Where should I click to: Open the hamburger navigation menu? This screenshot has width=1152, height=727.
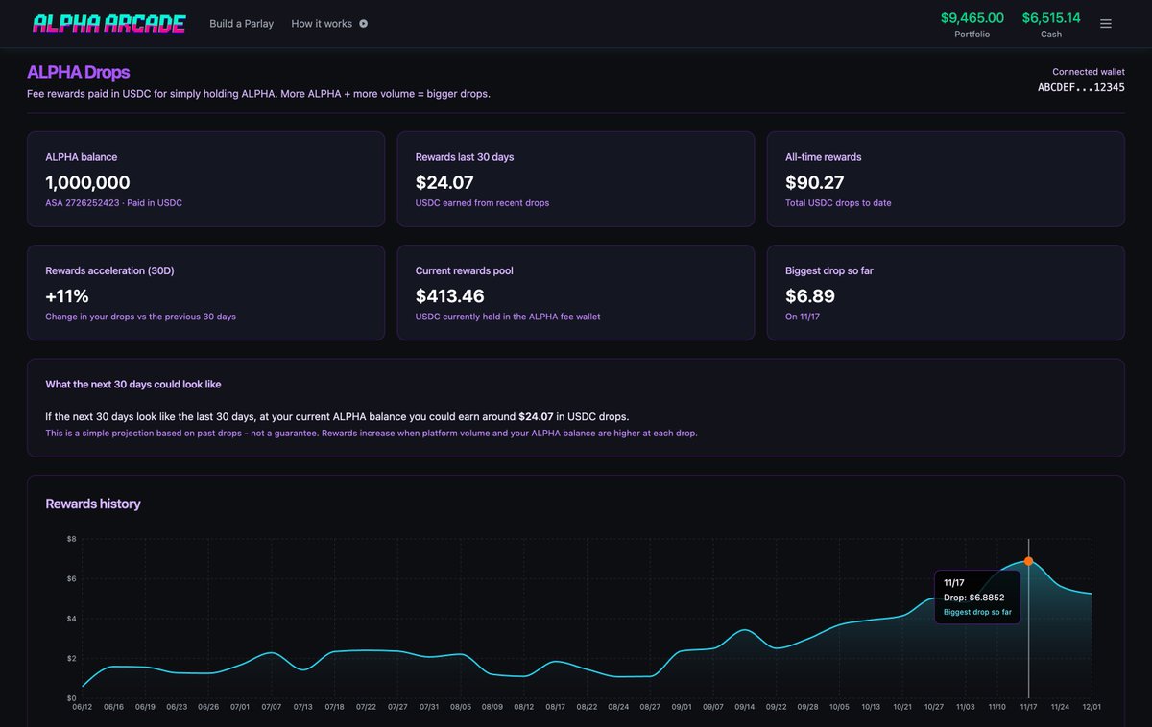coord(1106,23)
